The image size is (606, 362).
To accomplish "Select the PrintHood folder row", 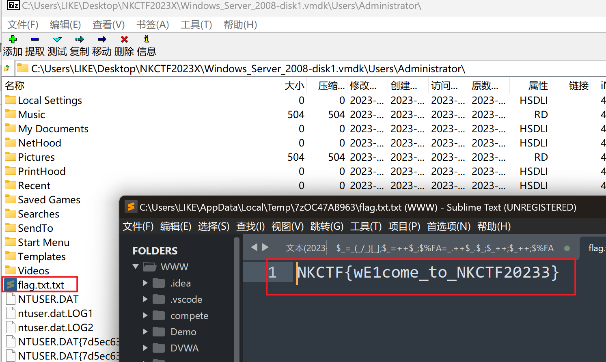I will coord(42,171).
